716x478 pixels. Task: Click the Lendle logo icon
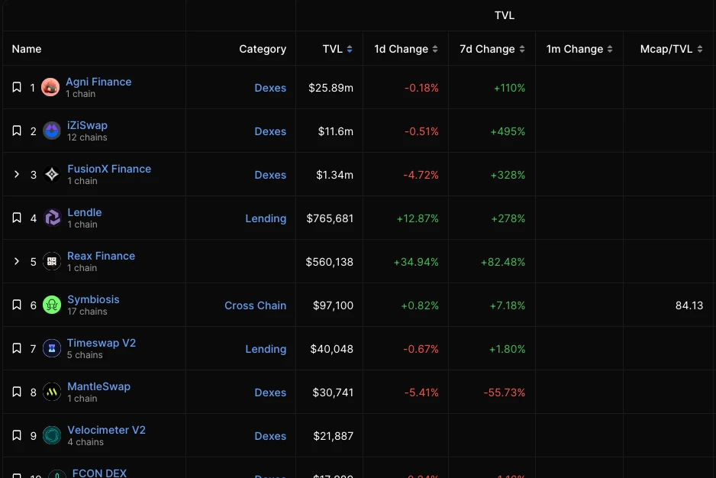[x=52, y=218]
